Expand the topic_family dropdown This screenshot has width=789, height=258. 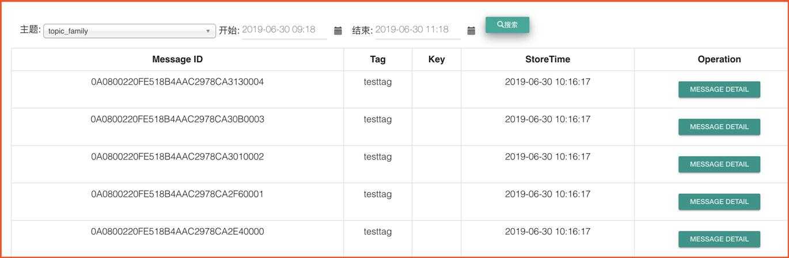(130, 31)
